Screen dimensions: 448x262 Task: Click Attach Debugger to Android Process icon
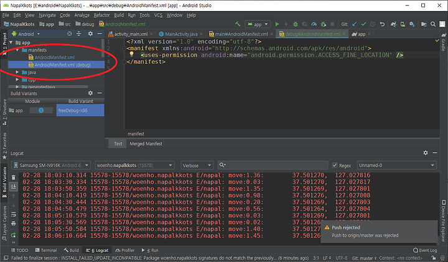tap(323, 24)
